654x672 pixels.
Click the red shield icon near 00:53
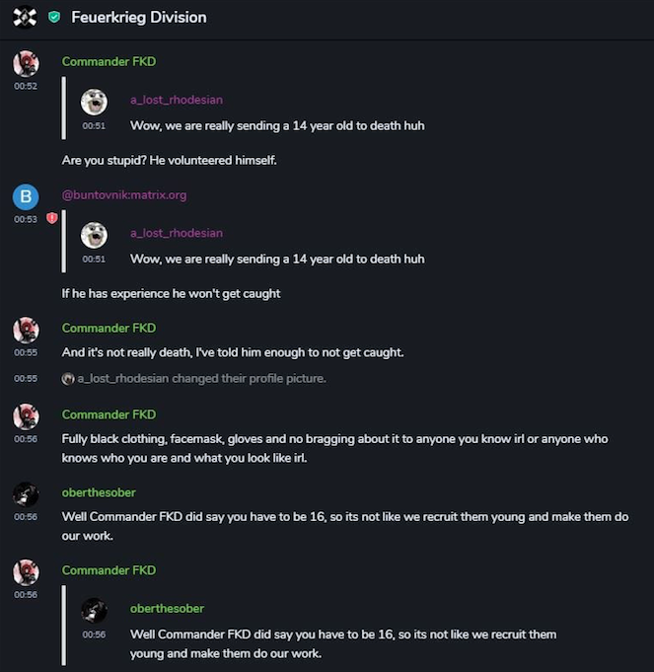coord(52,218)
